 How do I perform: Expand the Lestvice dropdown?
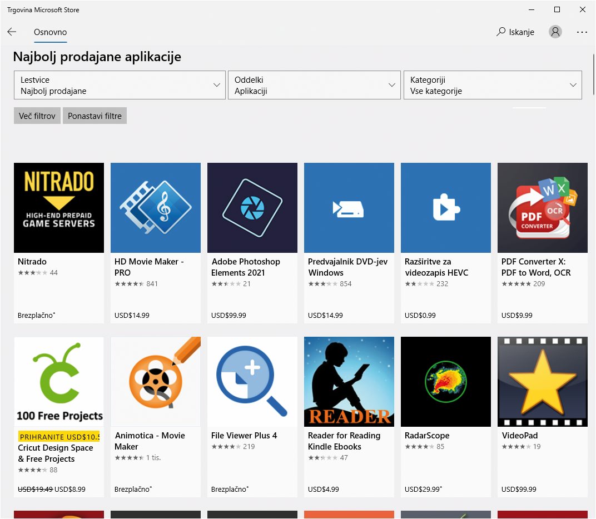120,85
